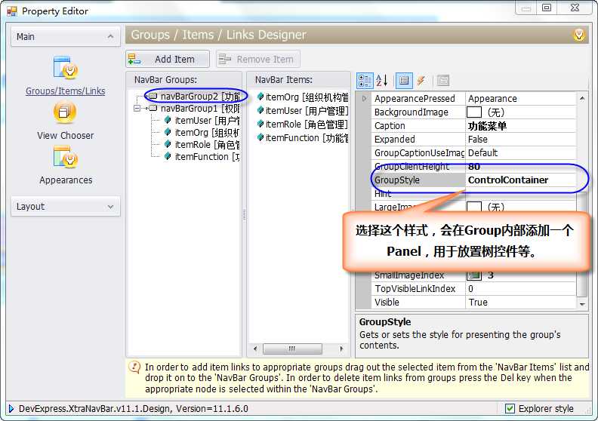
Task: Click the Property Pages icon
Action: [442, 81]
